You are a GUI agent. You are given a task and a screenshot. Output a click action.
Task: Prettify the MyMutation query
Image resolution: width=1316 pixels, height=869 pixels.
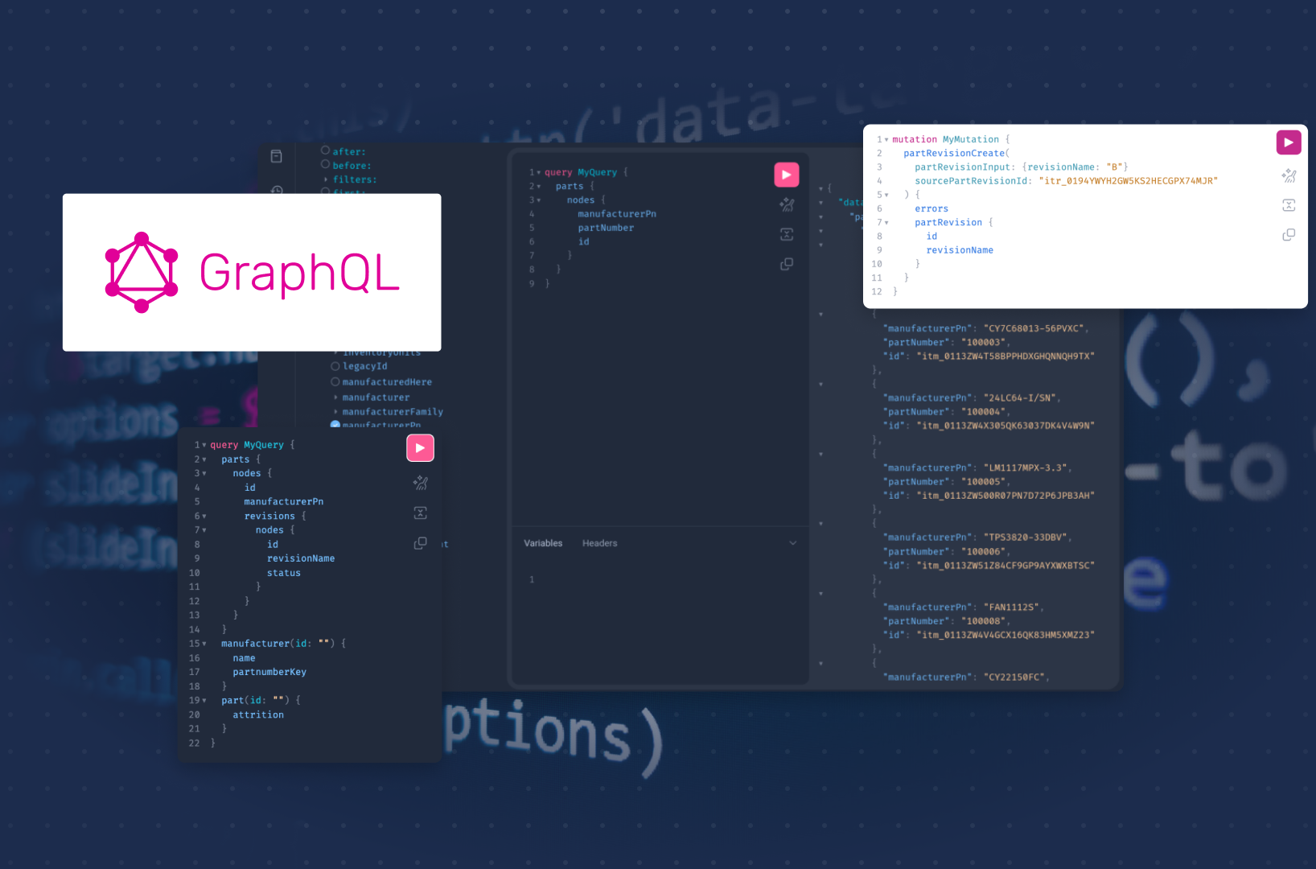pyautogui.click(x=1289, y=175)
